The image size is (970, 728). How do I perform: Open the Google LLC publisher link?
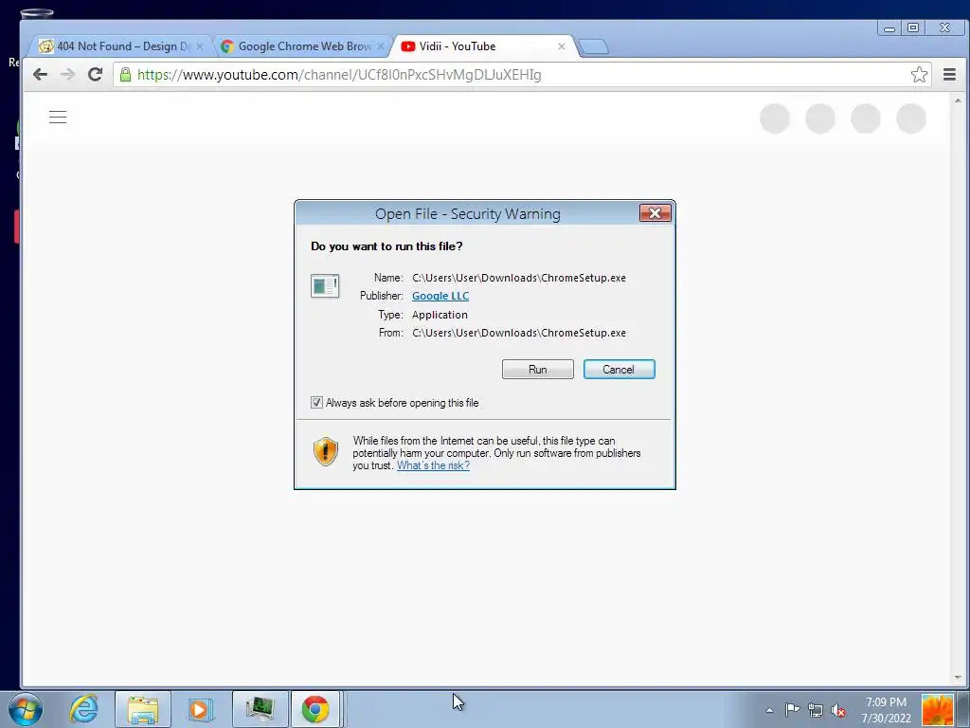[440, 296]
